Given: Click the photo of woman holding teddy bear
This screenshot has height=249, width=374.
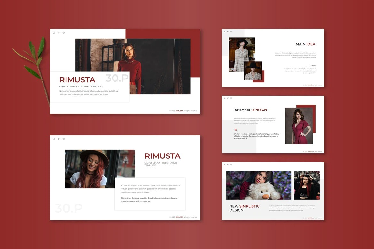Looking at the screenshot, I should 259,185.
